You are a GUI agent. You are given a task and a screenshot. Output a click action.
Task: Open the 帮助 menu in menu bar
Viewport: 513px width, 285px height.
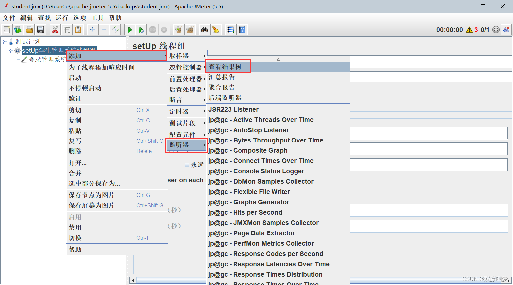click(x=115, y=18)
